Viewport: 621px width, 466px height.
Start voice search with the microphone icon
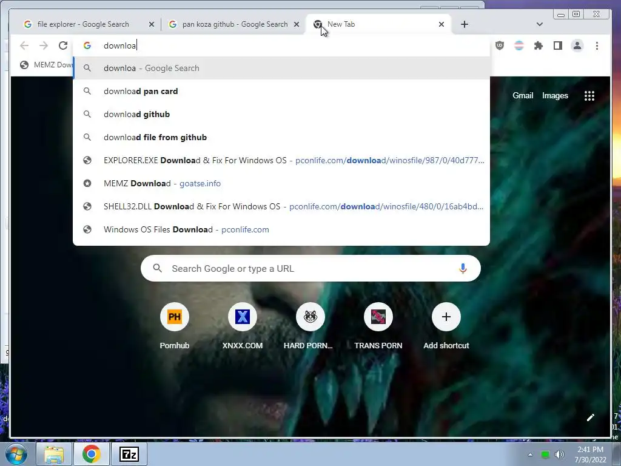(463, 268)
